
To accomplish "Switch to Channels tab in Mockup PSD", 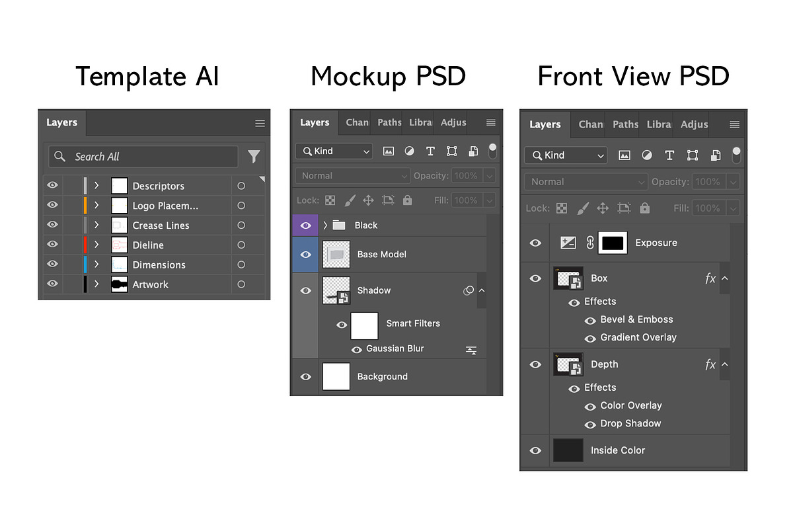I will (x=357, y=122).
